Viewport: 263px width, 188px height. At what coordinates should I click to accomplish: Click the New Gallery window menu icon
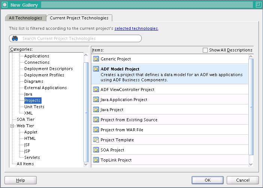pos(4,5)
